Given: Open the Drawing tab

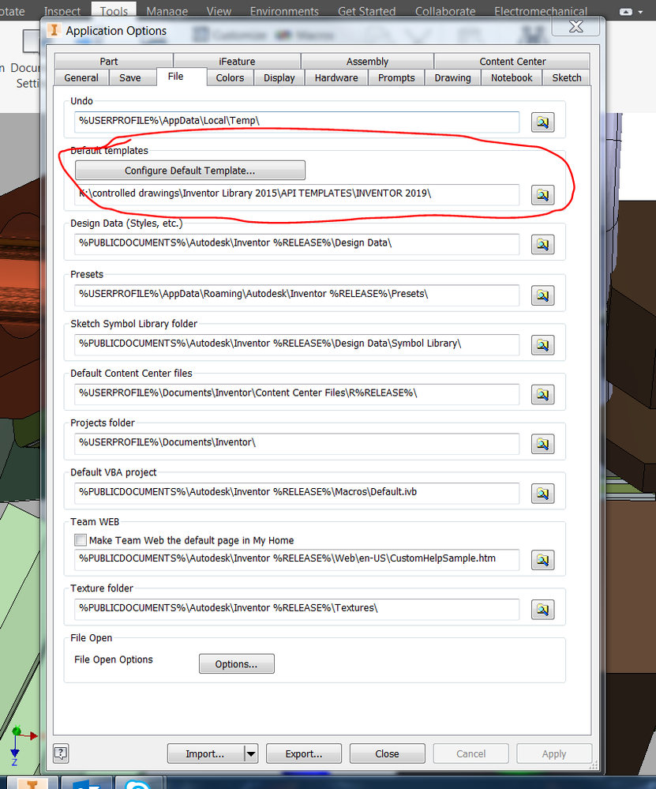Looking at the screenshot, I should pos(453,78).
